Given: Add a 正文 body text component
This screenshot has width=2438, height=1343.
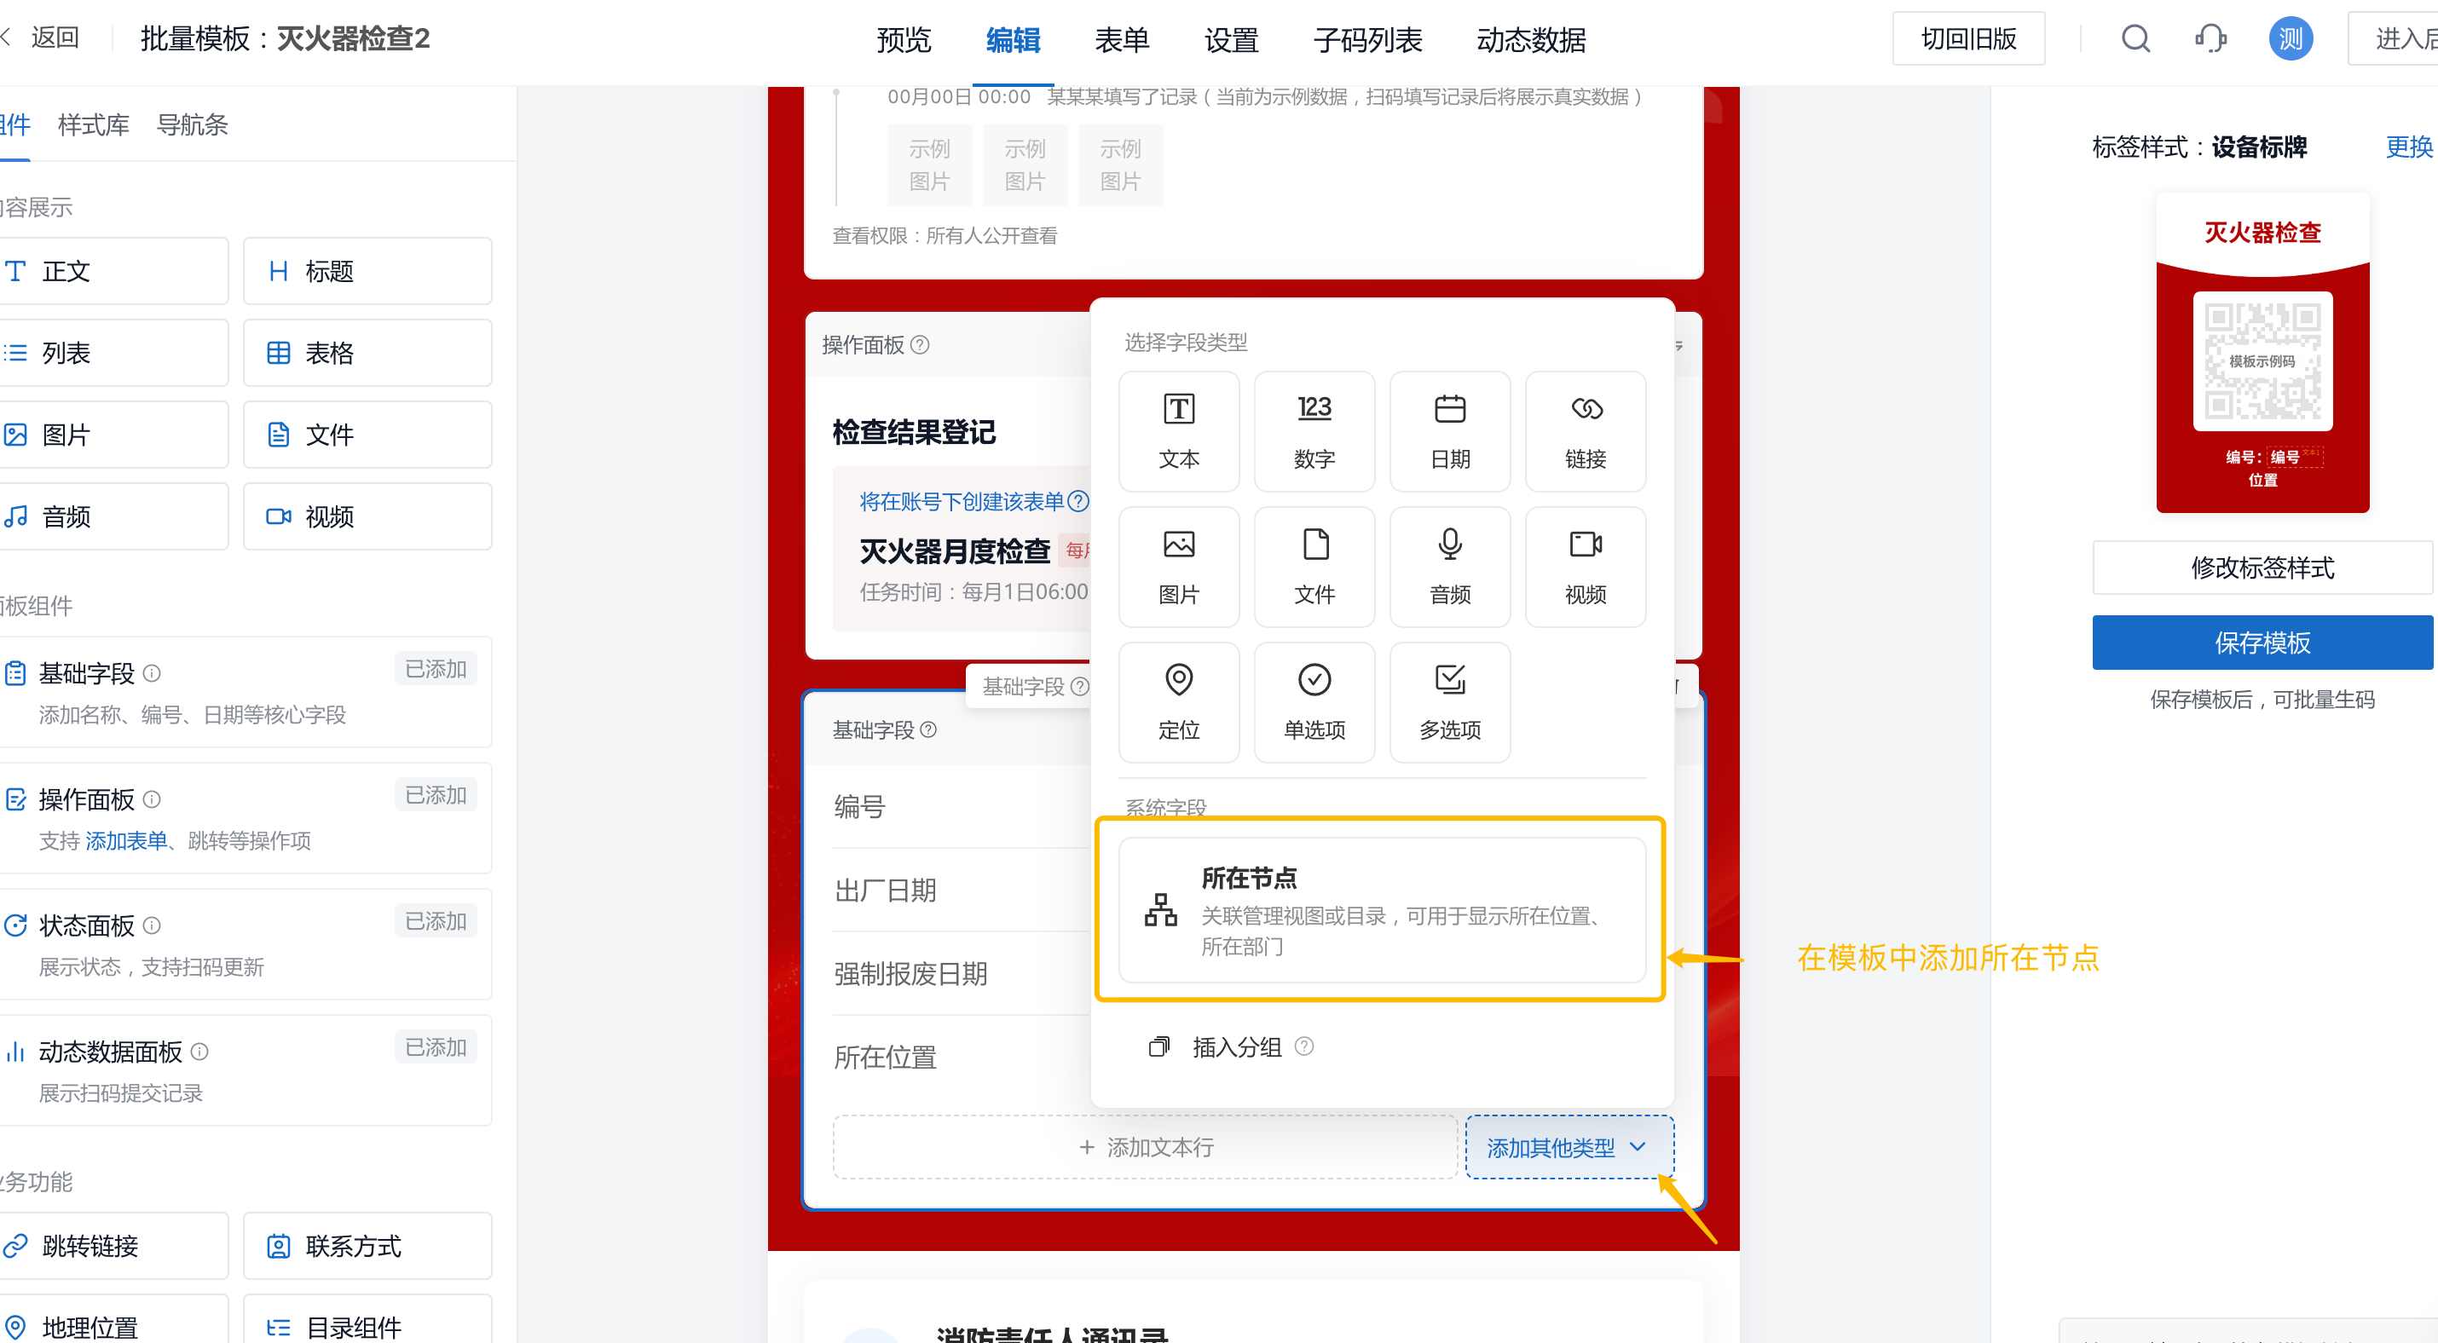Looking at the screenshot, I should click(113, 272).
